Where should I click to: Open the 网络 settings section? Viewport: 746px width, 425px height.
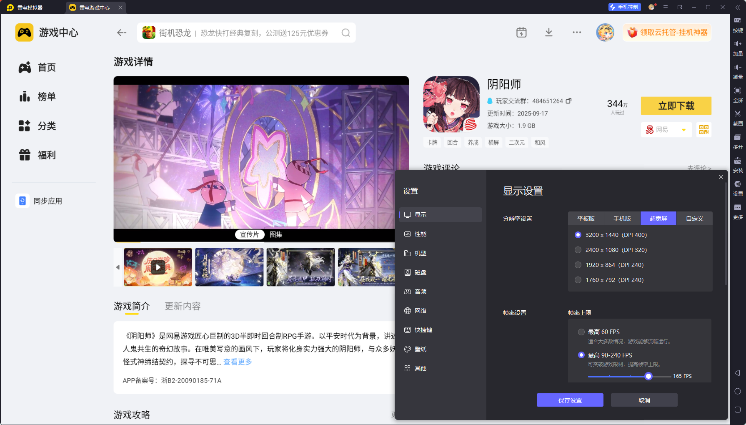tap(420, 311)
